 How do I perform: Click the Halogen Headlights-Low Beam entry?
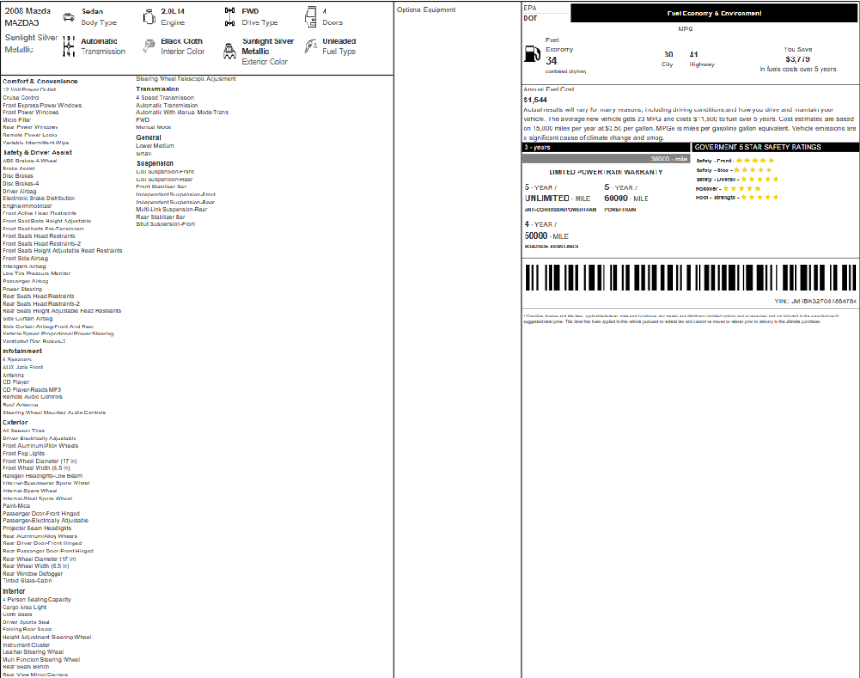pyautogui.click(x=42, y=476)
